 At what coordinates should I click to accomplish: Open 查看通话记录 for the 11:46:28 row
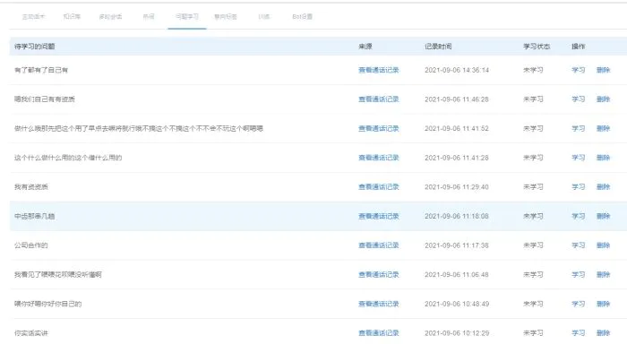(379, 99)
